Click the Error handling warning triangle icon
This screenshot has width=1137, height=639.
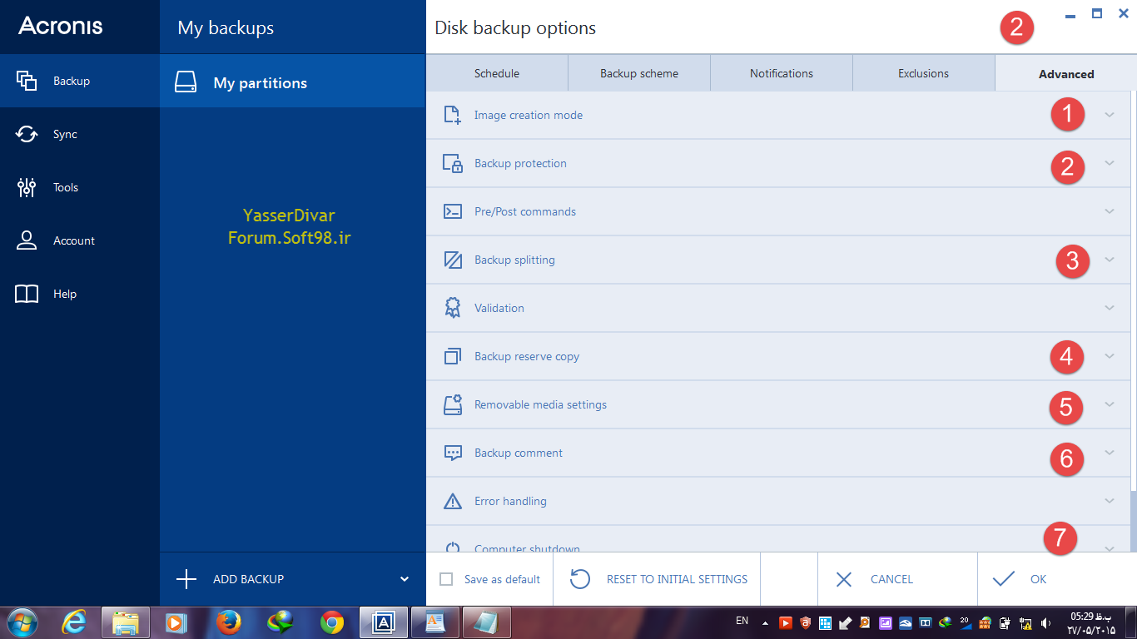(452, 501)
